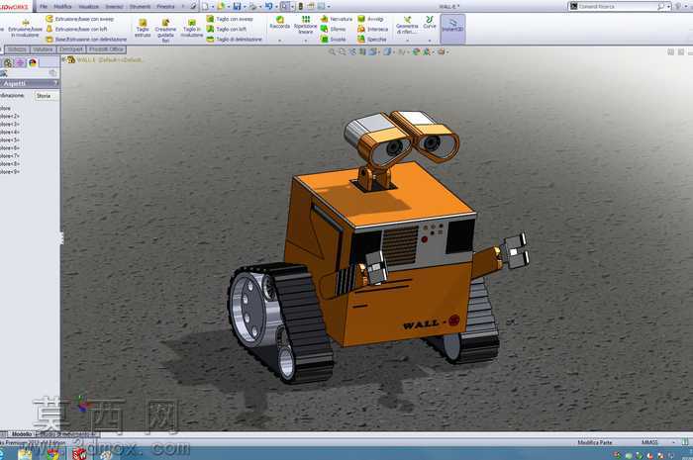Select the colore<9> appearance item

tap(10, 172)
